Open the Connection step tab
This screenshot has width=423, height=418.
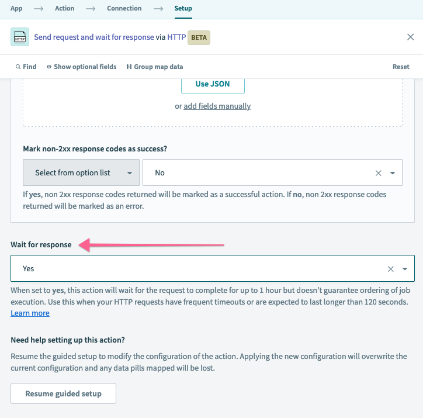124,8
